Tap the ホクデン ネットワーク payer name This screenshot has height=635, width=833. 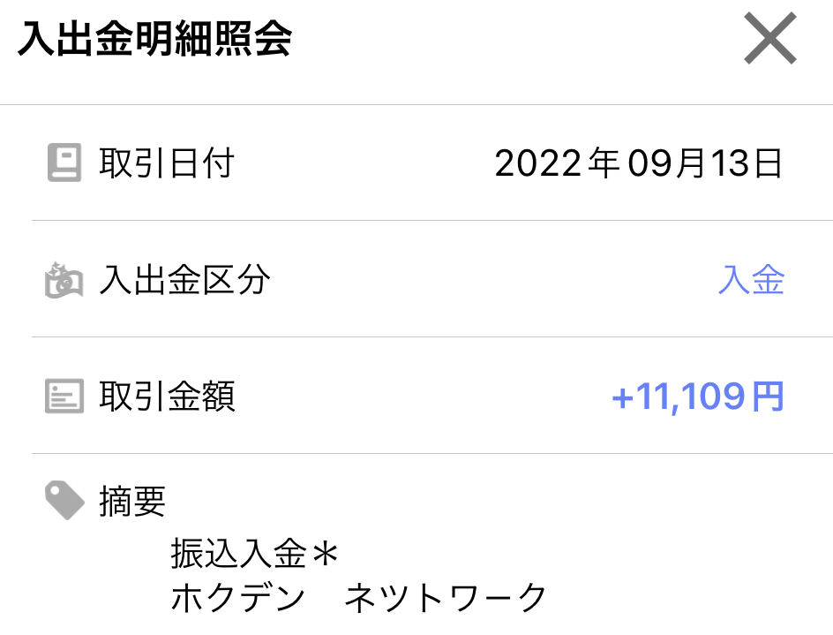tap(358, 597)
